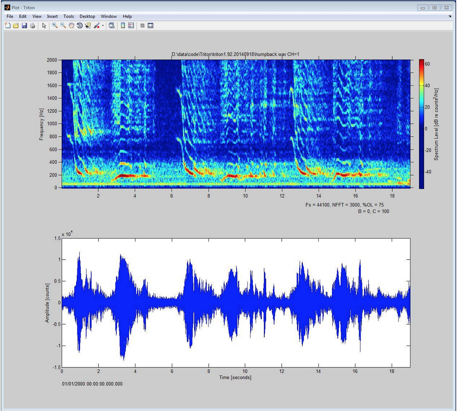Activate the Zoom Out magnifier tool
457x411 pixels.
point(63,25)
